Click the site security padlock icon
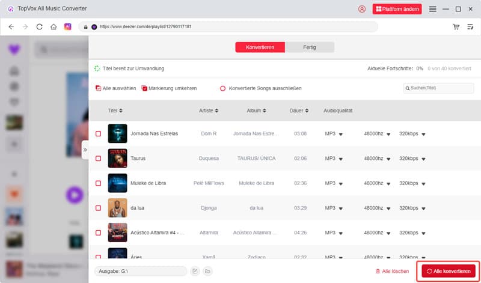481x283 pixels. tap(85, 27)
